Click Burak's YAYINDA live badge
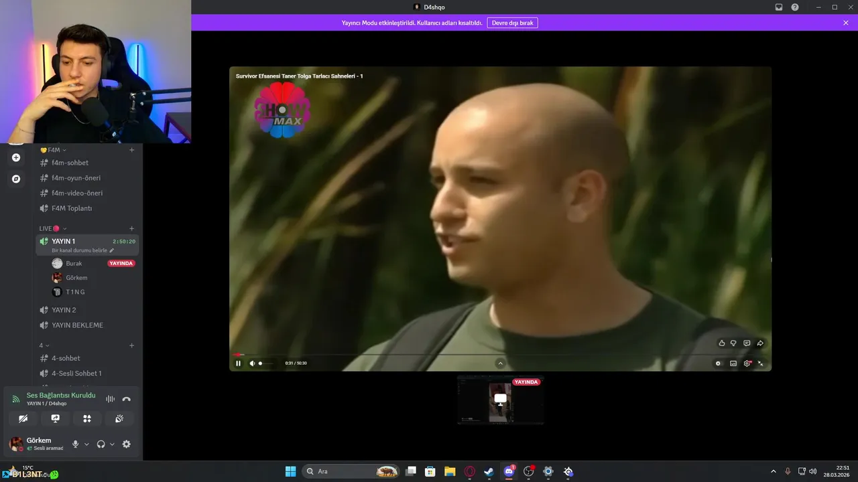858x482 pixels. tap(121, 264)
